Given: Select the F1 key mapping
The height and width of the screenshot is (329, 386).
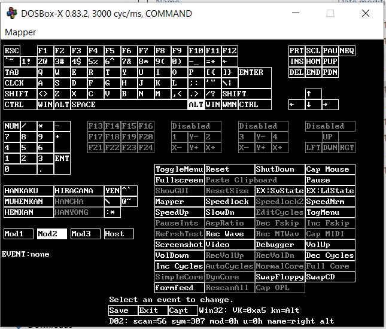Looking at the screenshot, I should click(45, 51).
